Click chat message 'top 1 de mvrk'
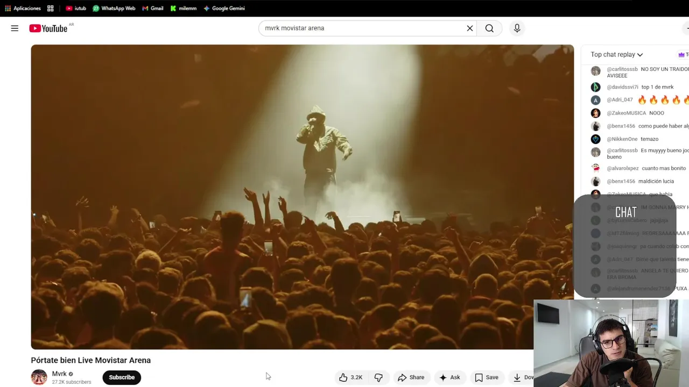Screen dimensions: 689x387 657,87
